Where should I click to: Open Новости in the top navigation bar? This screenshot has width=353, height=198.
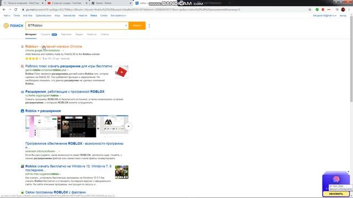(x=83, y=15)
